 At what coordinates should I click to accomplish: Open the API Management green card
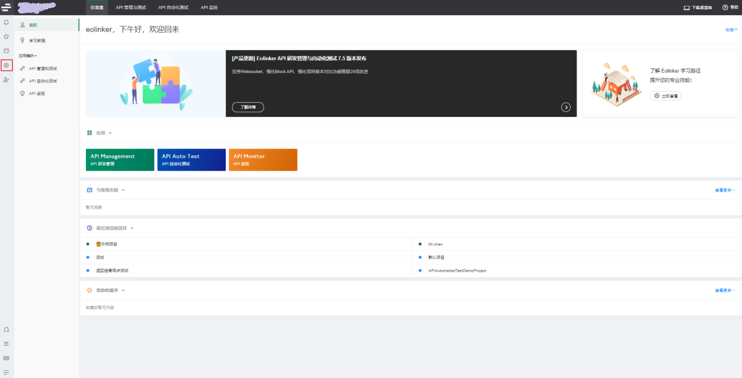[120, 159]
